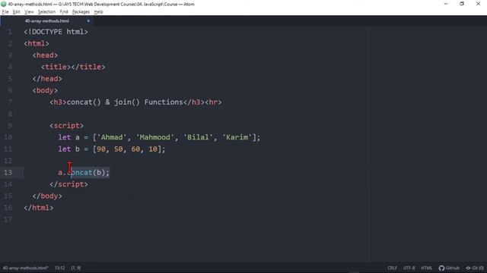Click line number 17 in the gutter
487x273 pixels.
[8, 219]
